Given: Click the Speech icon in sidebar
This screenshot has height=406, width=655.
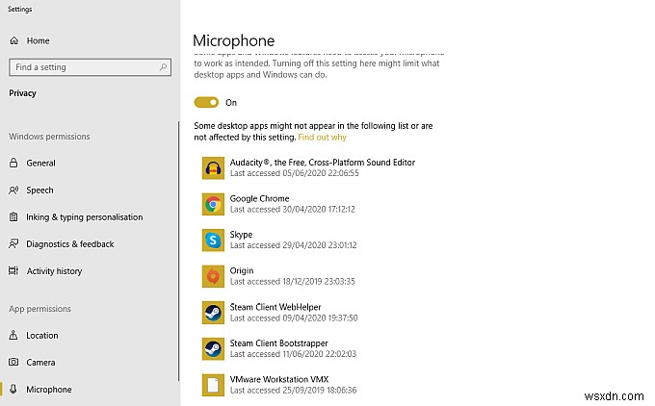Looking at the screenshot, I should tap(13, 190).
